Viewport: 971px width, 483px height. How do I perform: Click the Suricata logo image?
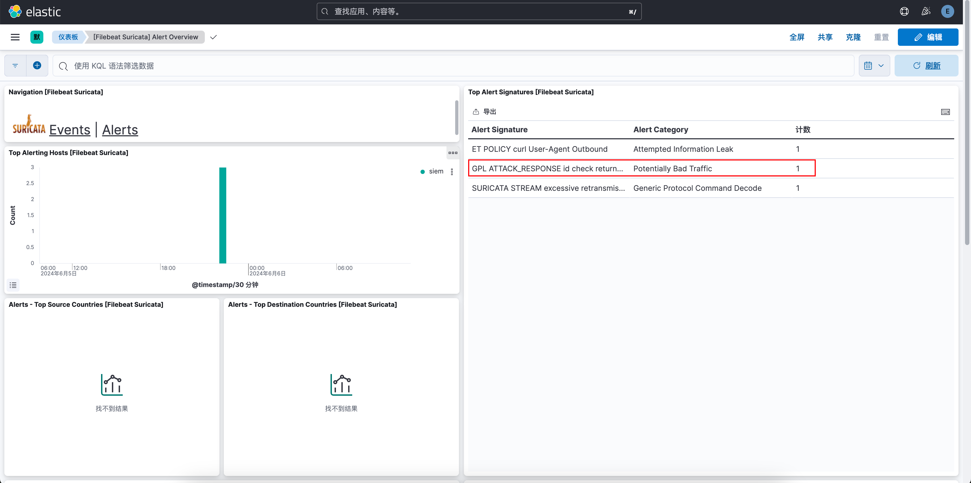pyautogui.click(x=29, y=124)
